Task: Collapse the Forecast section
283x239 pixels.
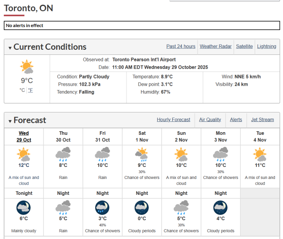Action: 10,121
